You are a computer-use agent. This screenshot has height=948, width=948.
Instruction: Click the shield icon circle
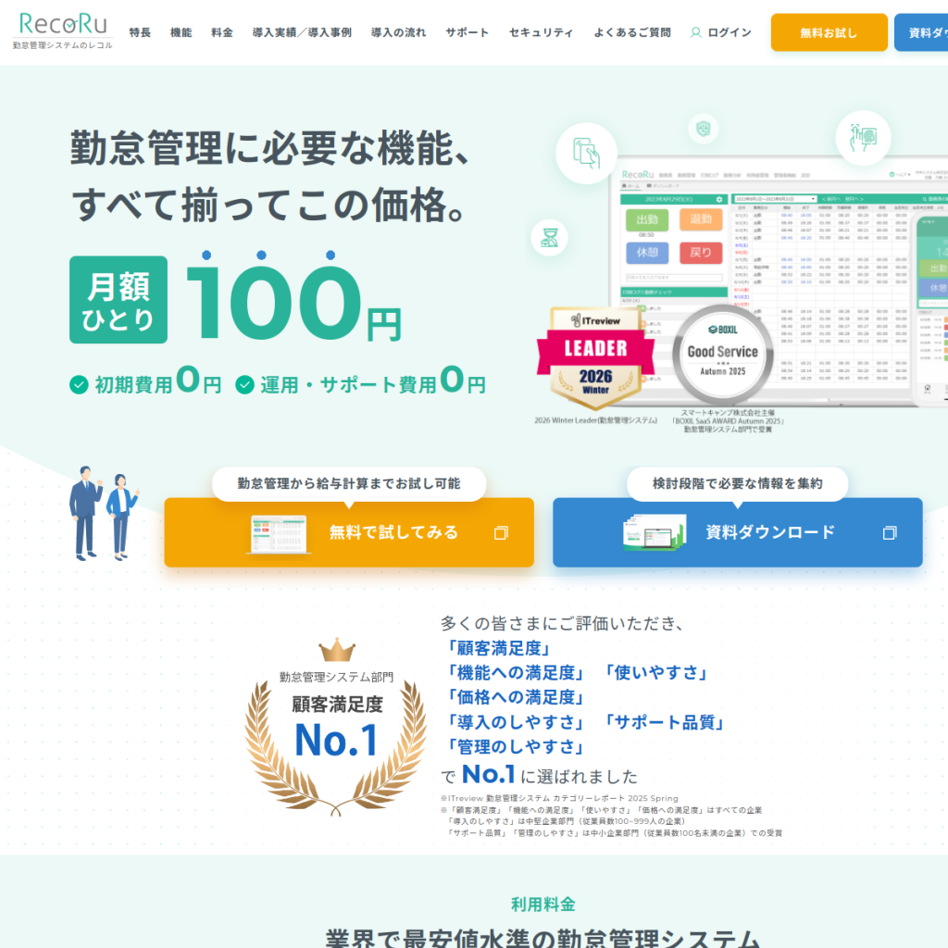coord(704,128)
